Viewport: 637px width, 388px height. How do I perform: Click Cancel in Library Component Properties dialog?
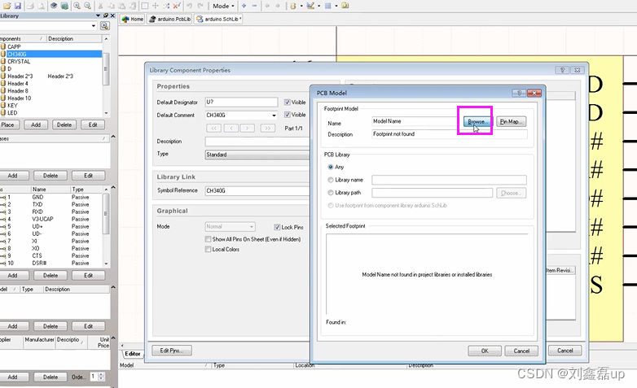tap(565, 351)
